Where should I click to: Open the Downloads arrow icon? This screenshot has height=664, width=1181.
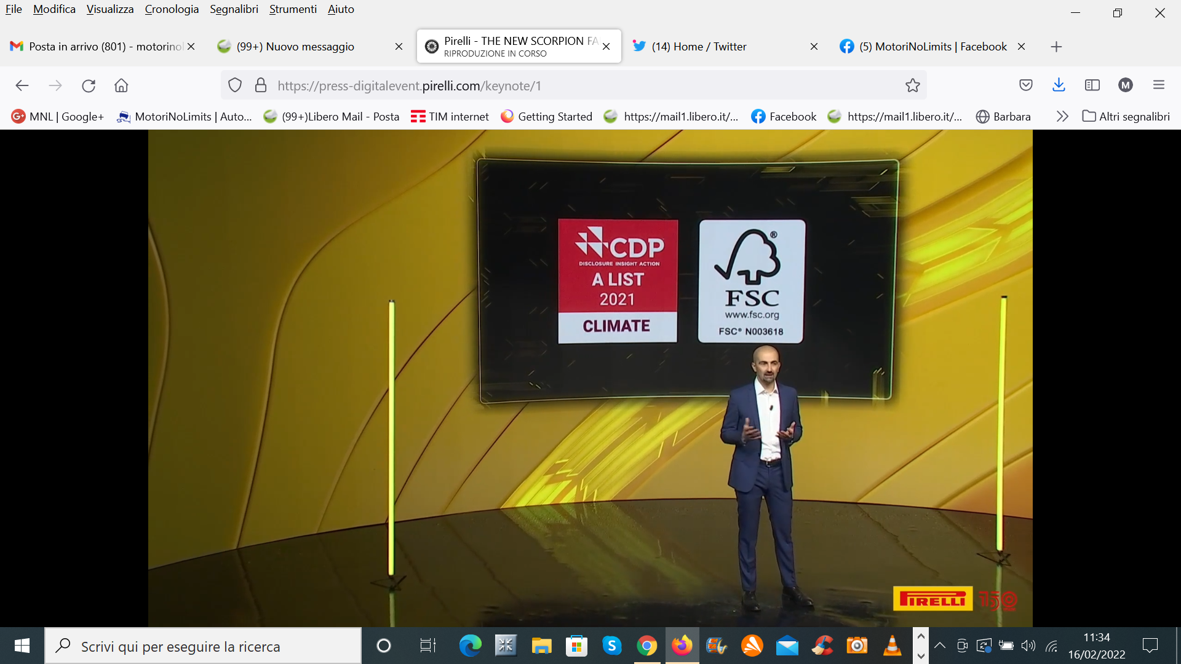1059,85
